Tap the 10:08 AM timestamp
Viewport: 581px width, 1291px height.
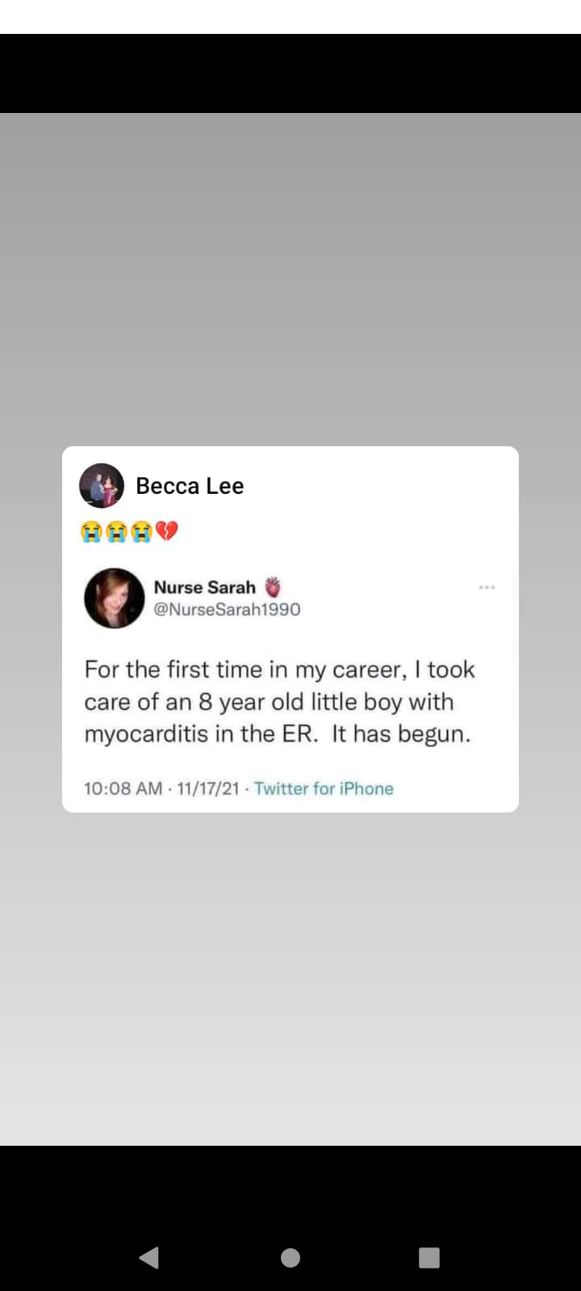pyautogui.click(x=123, y=788)
